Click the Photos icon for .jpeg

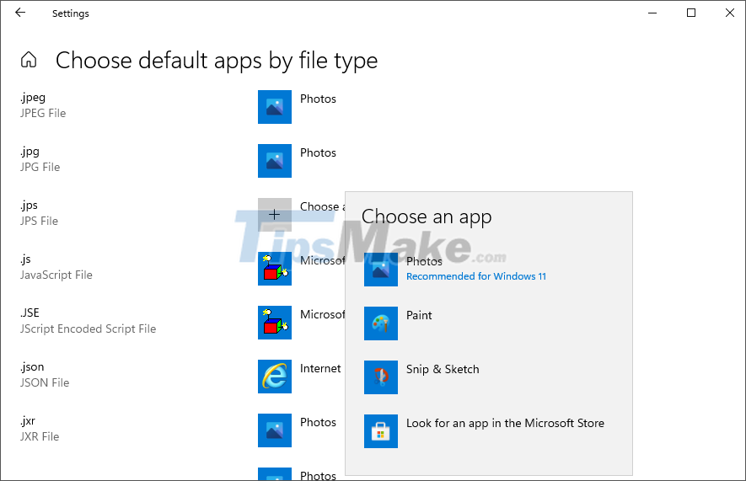(x=275, y=107)
